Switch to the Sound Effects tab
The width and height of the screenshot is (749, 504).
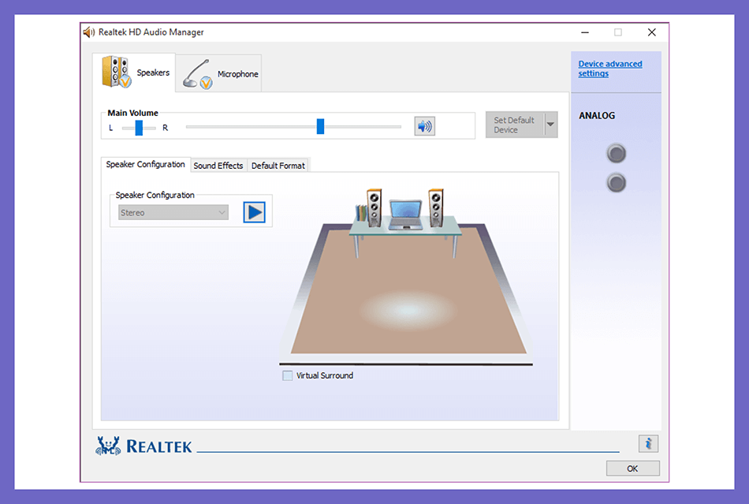pyautogui.click(x=218, y=165)
